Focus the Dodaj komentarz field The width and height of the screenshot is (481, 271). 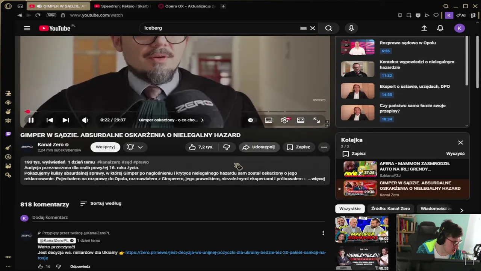pyautogui.click(x=178, y=218)
